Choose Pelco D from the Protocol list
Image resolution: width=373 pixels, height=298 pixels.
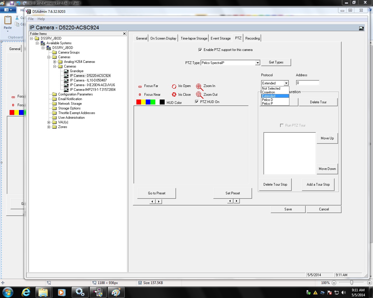click(x=268, y=100)
